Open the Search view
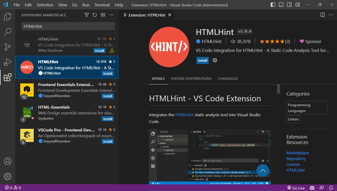Viewport: 337px width, 191px height. (x=7, y=31)
